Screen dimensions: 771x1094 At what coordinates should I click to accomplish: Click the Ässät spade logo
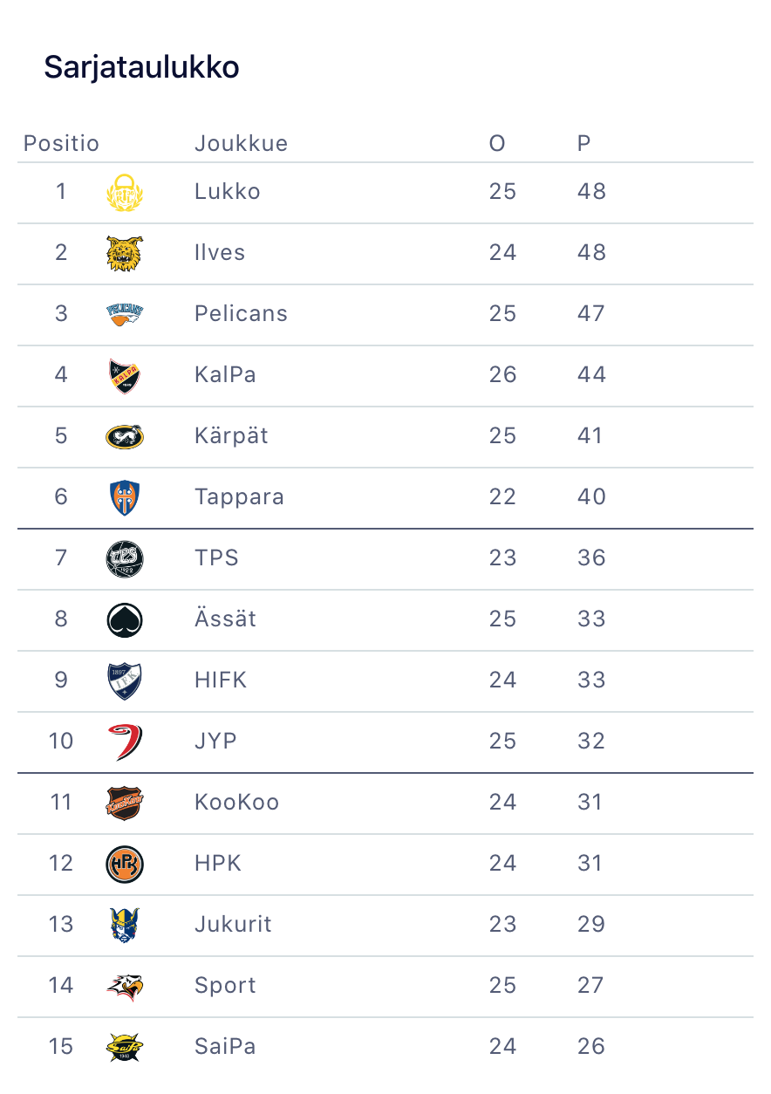click(x=124, y=619)
